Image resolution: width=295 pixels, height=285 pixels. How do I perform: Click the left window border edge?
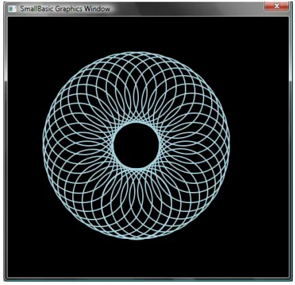click(x=6, y=147)
